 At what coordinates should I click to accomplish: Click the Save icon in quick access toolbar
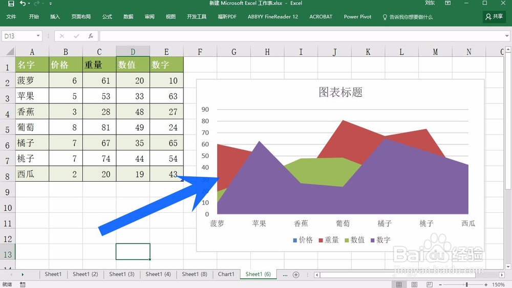[11, 3]
